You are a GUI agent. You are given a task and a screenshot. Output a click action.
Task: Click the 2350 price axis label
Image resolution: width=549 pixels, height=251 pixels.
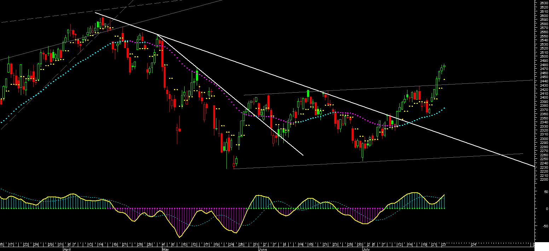pyautogui.click(x=544, y=118)
